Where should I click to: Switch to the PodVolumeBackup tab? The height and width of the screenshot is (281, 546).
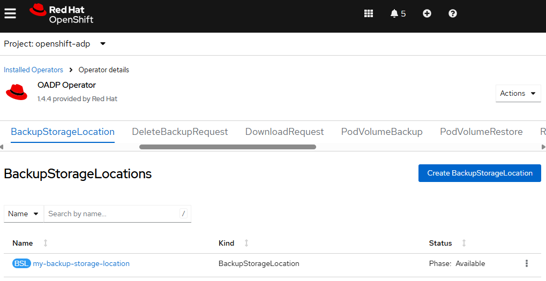(382, 132)
